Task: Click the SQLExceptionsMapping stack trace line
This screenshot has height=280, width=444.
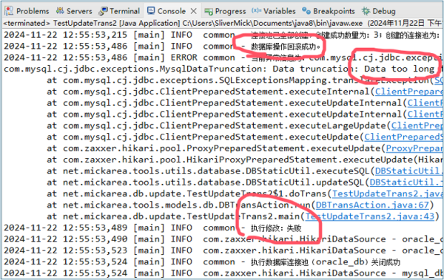Action: pyautogui.click(x=245, y=80)
